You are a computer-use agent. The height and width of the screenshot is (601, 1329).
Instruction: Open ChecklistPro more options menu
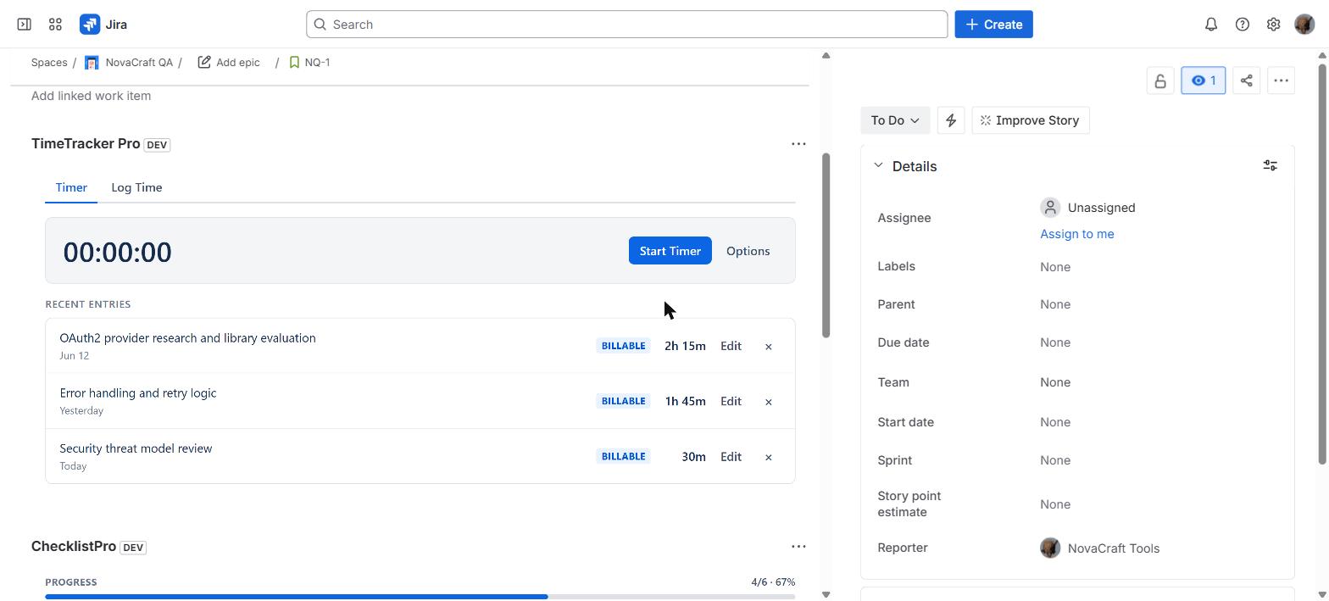798,547
